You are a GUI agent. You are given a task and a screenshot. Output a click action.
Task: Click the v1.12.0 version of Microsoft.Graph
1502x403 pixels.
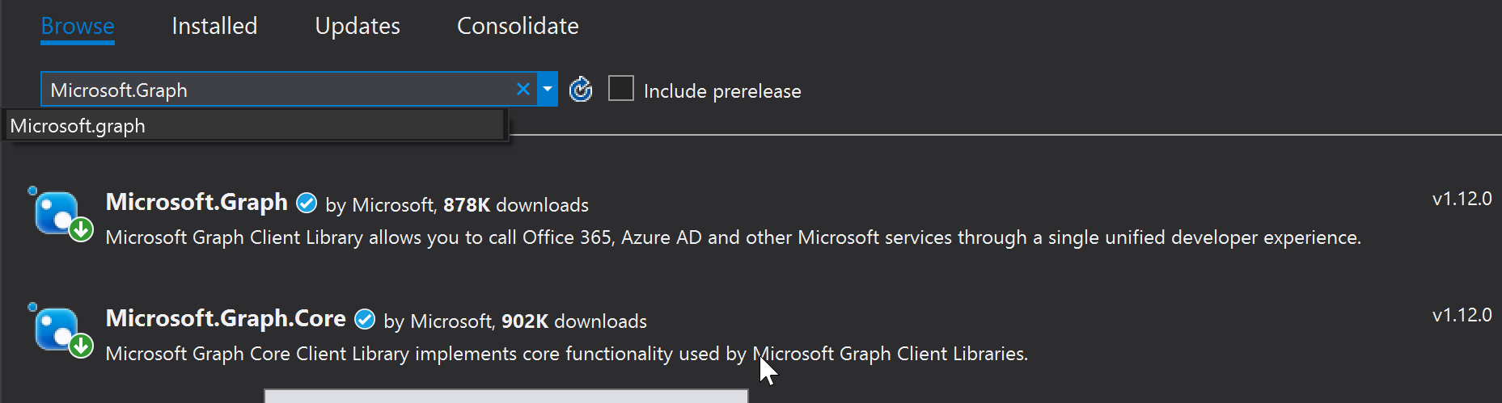click(1462, 199)
